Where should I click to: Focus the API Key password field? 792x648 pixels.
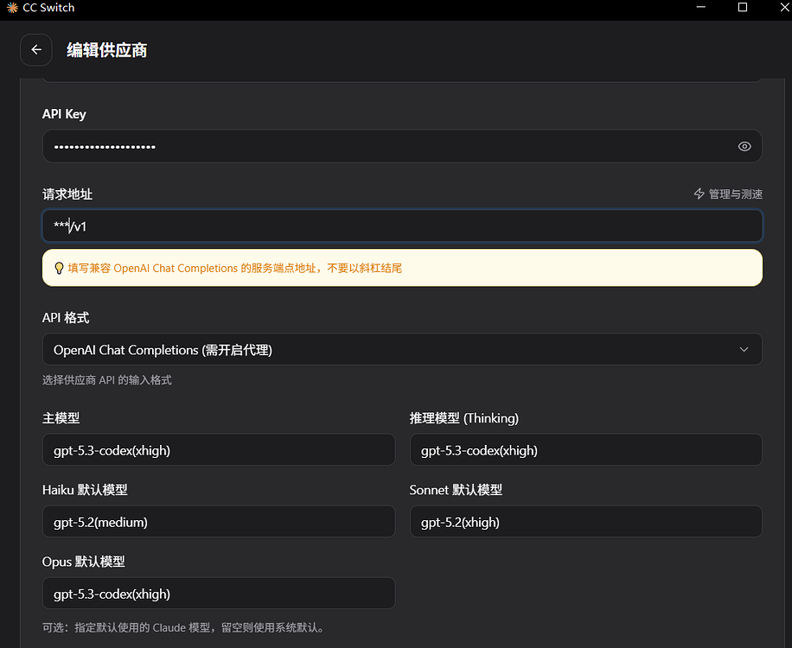point(402,146)
